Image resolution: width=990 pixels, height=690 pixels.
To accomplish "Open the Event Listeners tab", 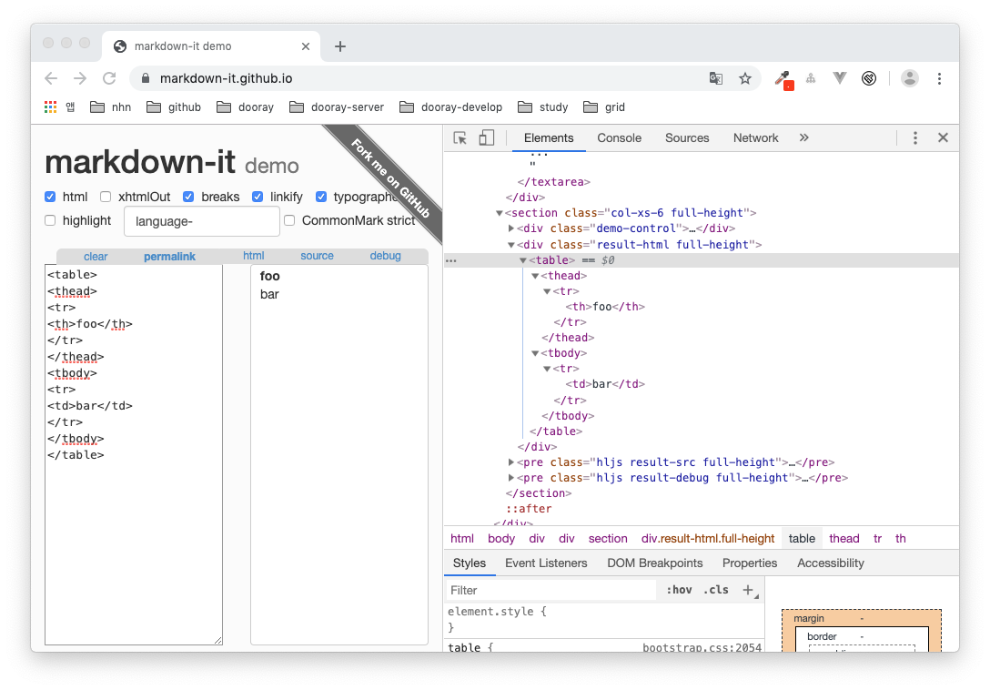I will coord(546,563).
